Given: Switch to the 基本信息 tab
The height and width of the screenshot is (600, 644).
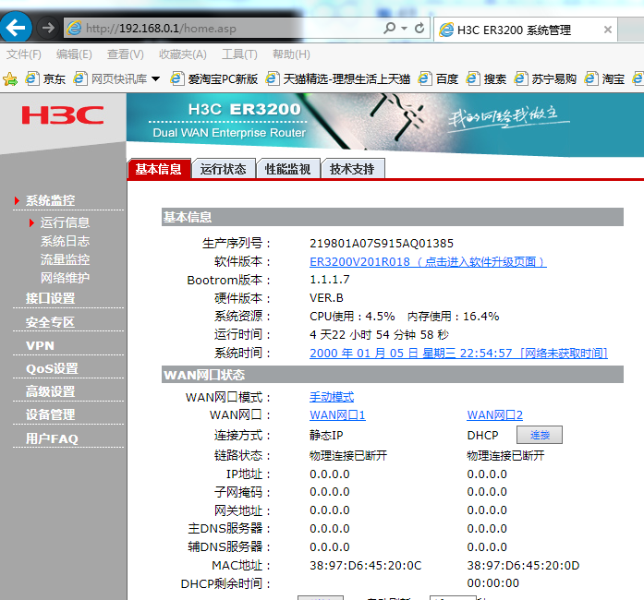Looking at the screenshot, I should [x=159, y=169].
